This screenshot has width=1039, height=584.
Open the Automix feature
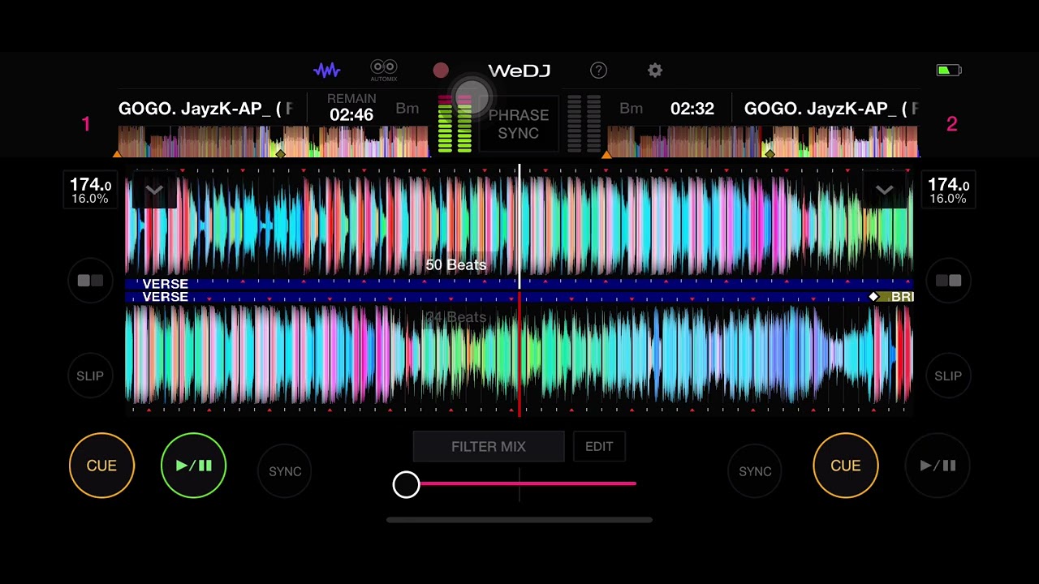point(384,71)
